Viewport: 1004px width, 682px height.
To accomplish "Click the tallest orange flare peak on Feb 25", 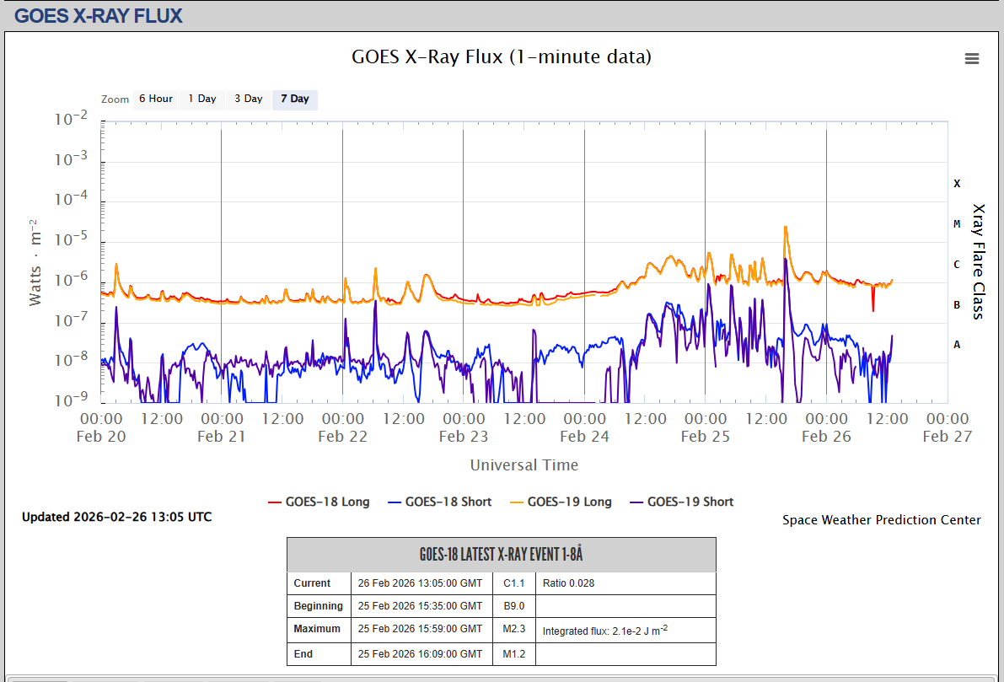I will tap(786, 228).
